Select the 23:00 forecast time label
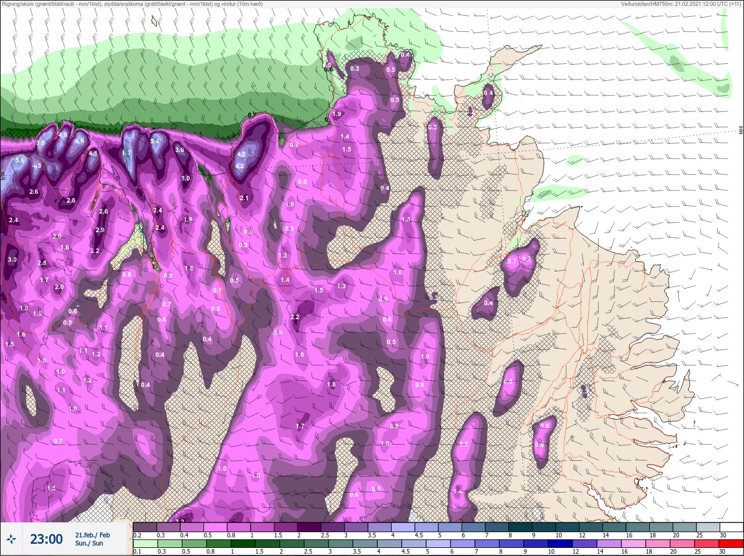Screen dimensions: 744x556 click(46, 539)
